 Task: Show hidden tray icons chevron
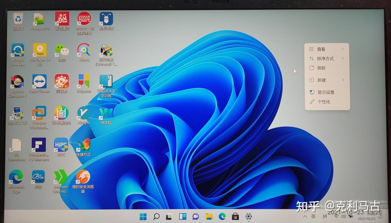point(305,216)
